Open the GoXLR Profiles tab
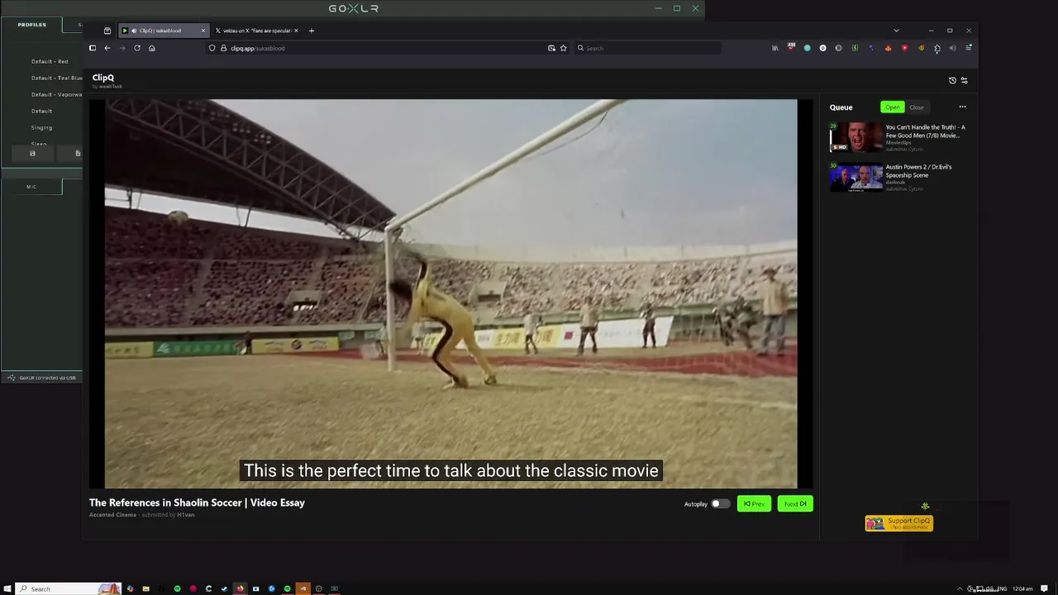This screenshot has width=1058, height=595. [x=31, y=25]
